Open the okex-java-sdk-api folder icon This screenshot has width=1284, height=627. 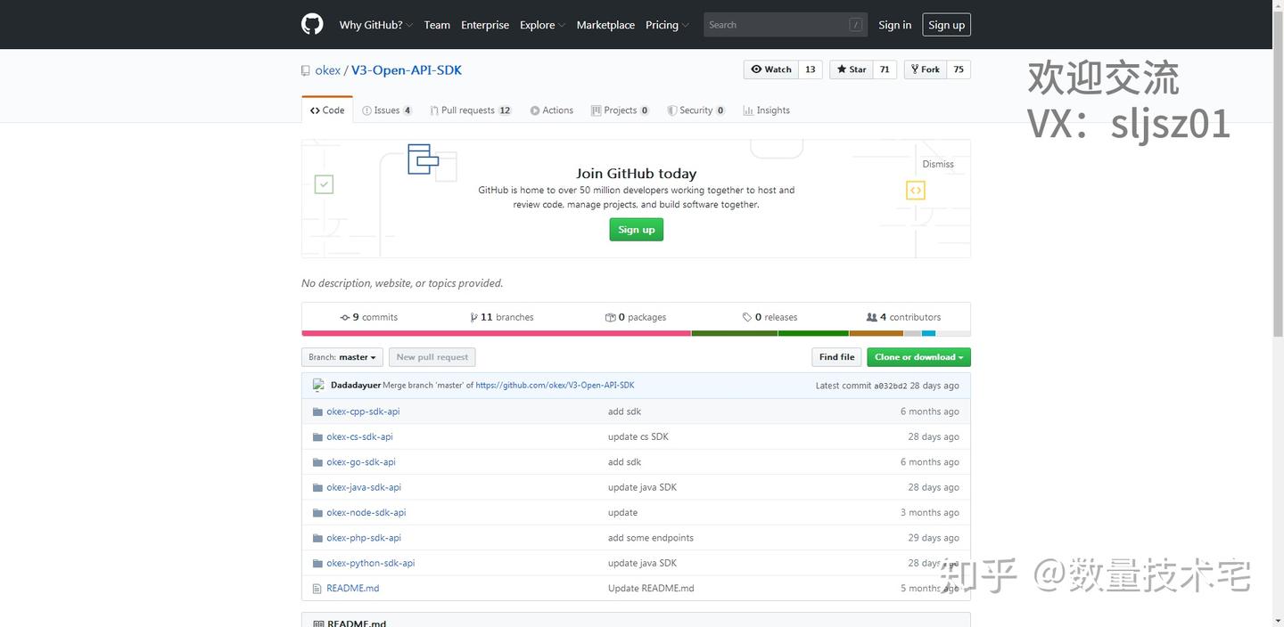[x=317, y=487]
